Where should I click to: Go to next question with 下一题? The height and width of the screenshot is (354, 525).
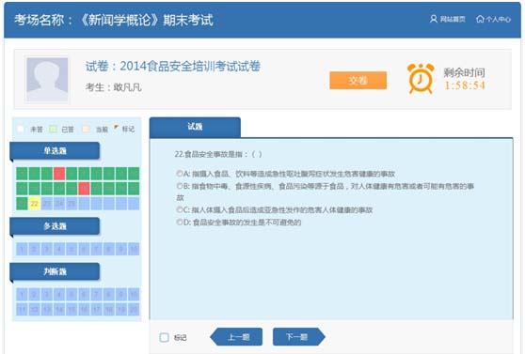[x=299, y=336]
